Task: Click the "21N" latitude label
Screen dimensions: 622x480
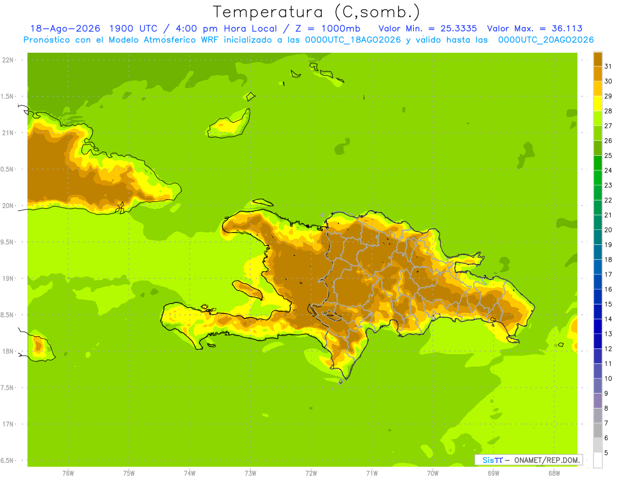Action: click(x=8, y=133)
